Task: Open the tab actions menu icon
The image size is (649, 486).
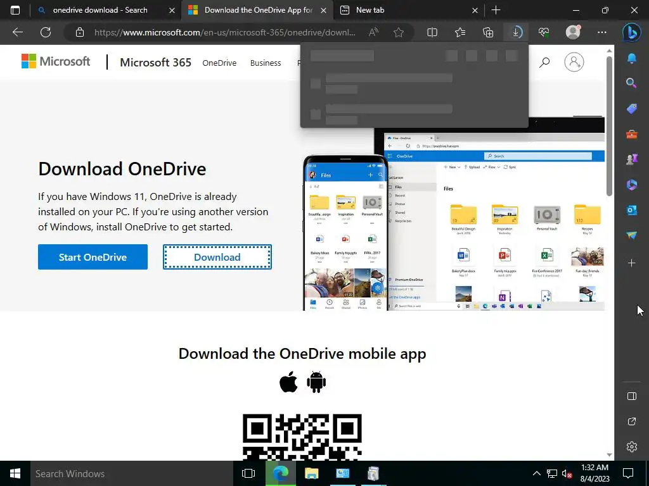Action: 15,10
